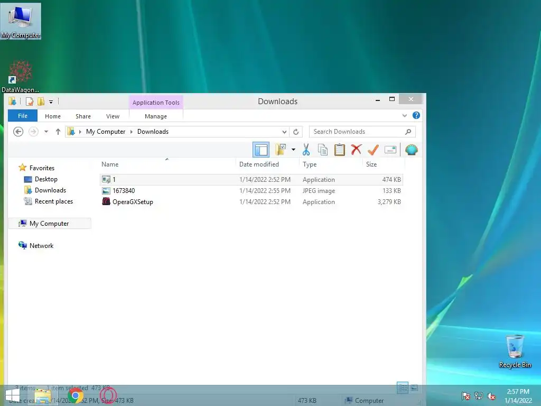The image size is (541, 406).
Task: Select My Computer in navigation pane
Action: click(49, 224)
